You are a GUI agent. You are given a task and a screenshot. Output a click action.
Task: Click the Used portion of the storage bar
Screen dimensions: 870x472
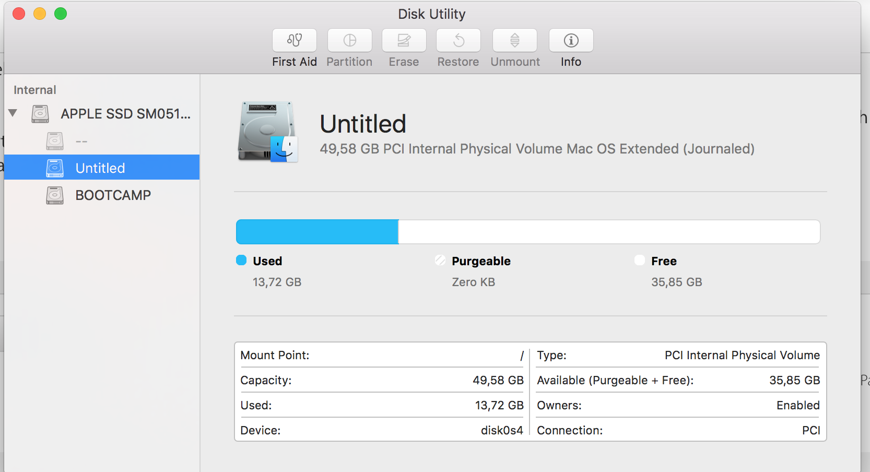tap(316, 231)
